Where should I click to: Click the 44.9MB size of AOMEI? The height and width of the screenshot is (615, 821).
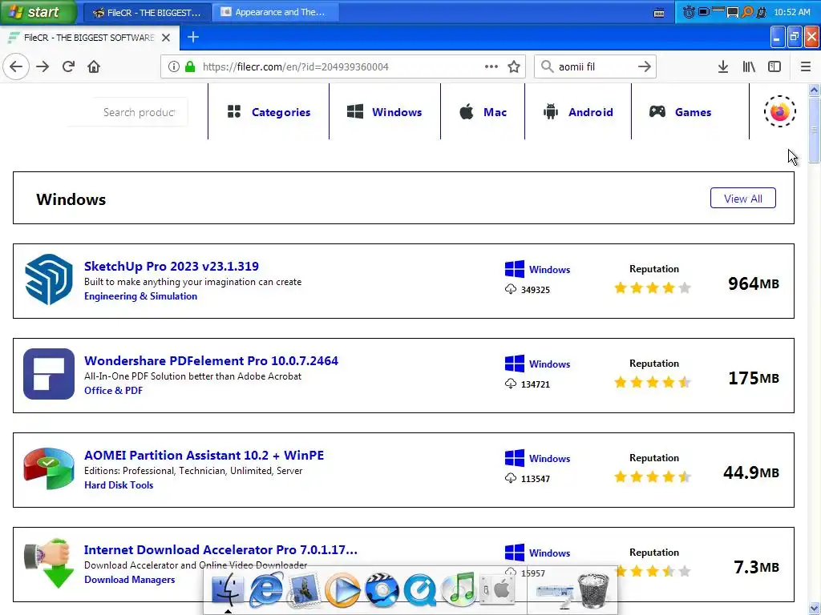point(750,472)
